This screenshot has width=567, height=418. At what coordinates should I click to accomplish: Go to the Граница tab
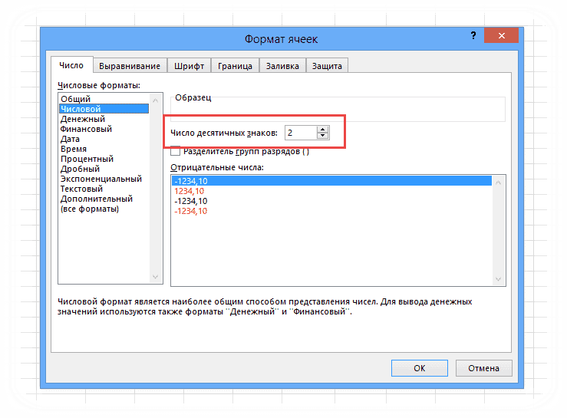pyautogui.click(x=235, y=66)
